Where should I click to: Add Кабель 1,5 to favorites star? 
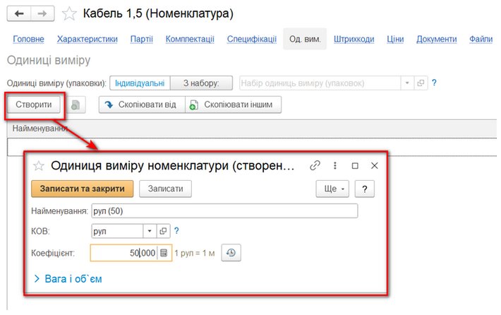[69, 13]
